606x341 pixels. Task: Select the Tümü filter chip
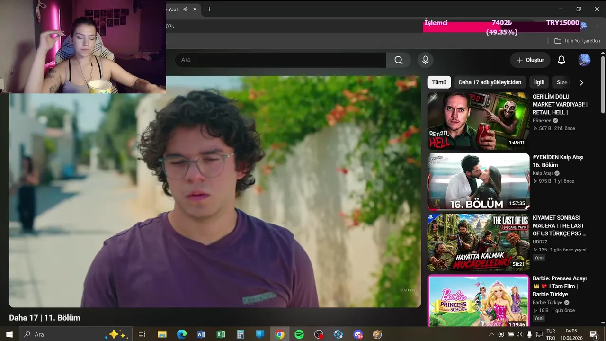coord(439,82)
